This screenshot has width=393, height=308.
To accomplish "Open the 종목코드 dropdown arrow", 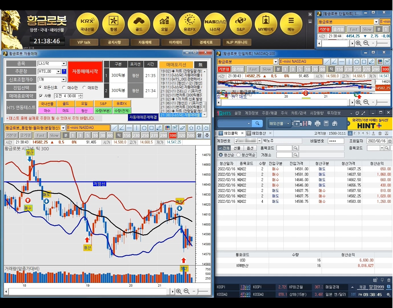I will point(382,148).
